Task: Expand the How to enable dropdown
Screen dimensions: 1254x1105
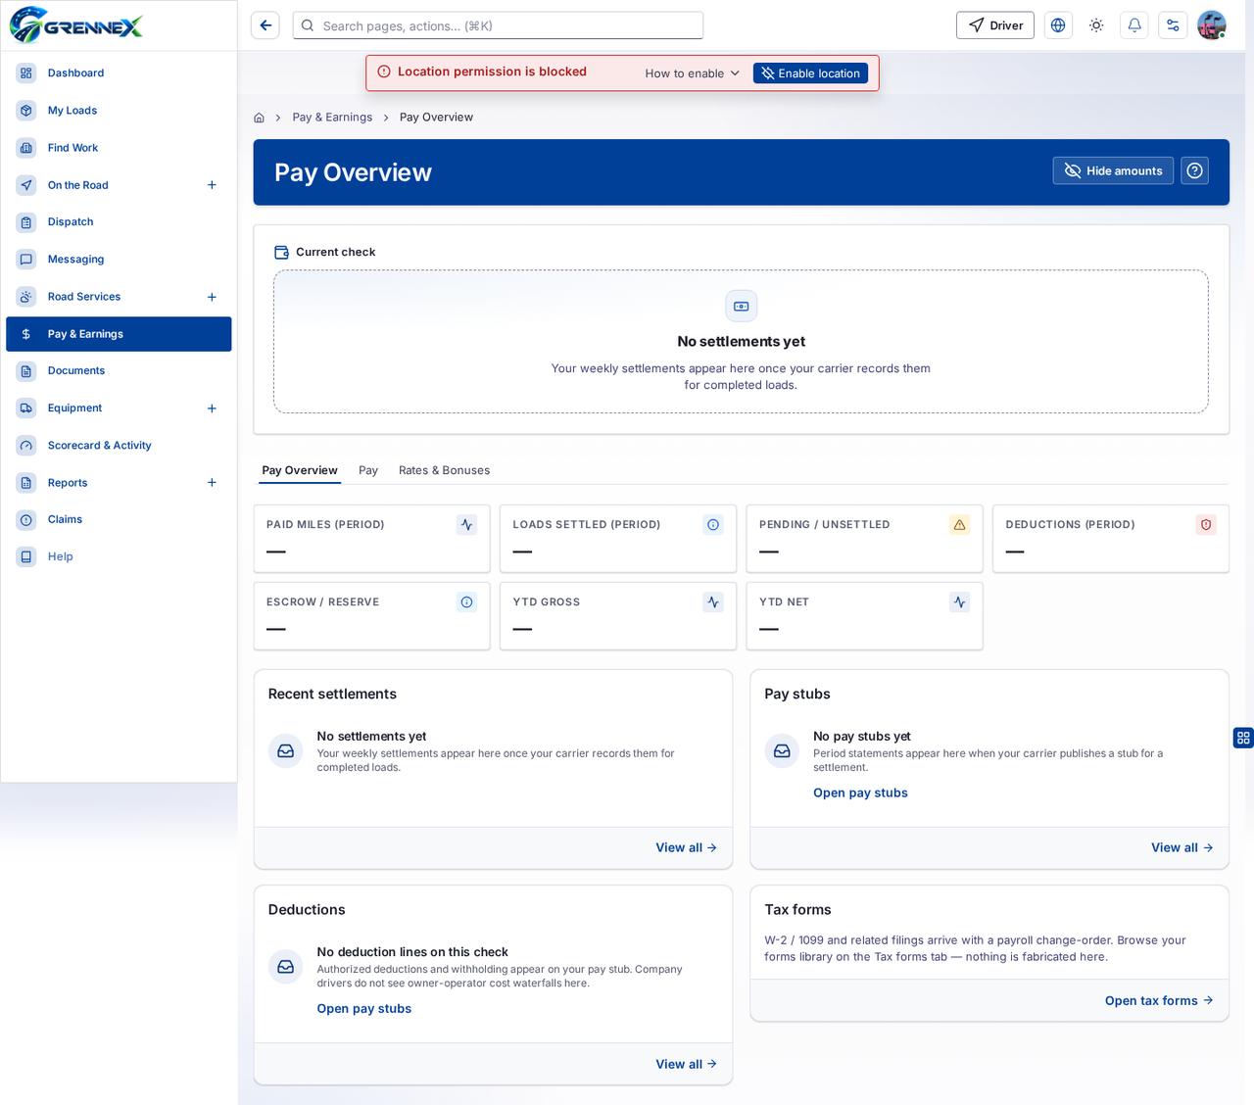Action: [x=693, y=72]
